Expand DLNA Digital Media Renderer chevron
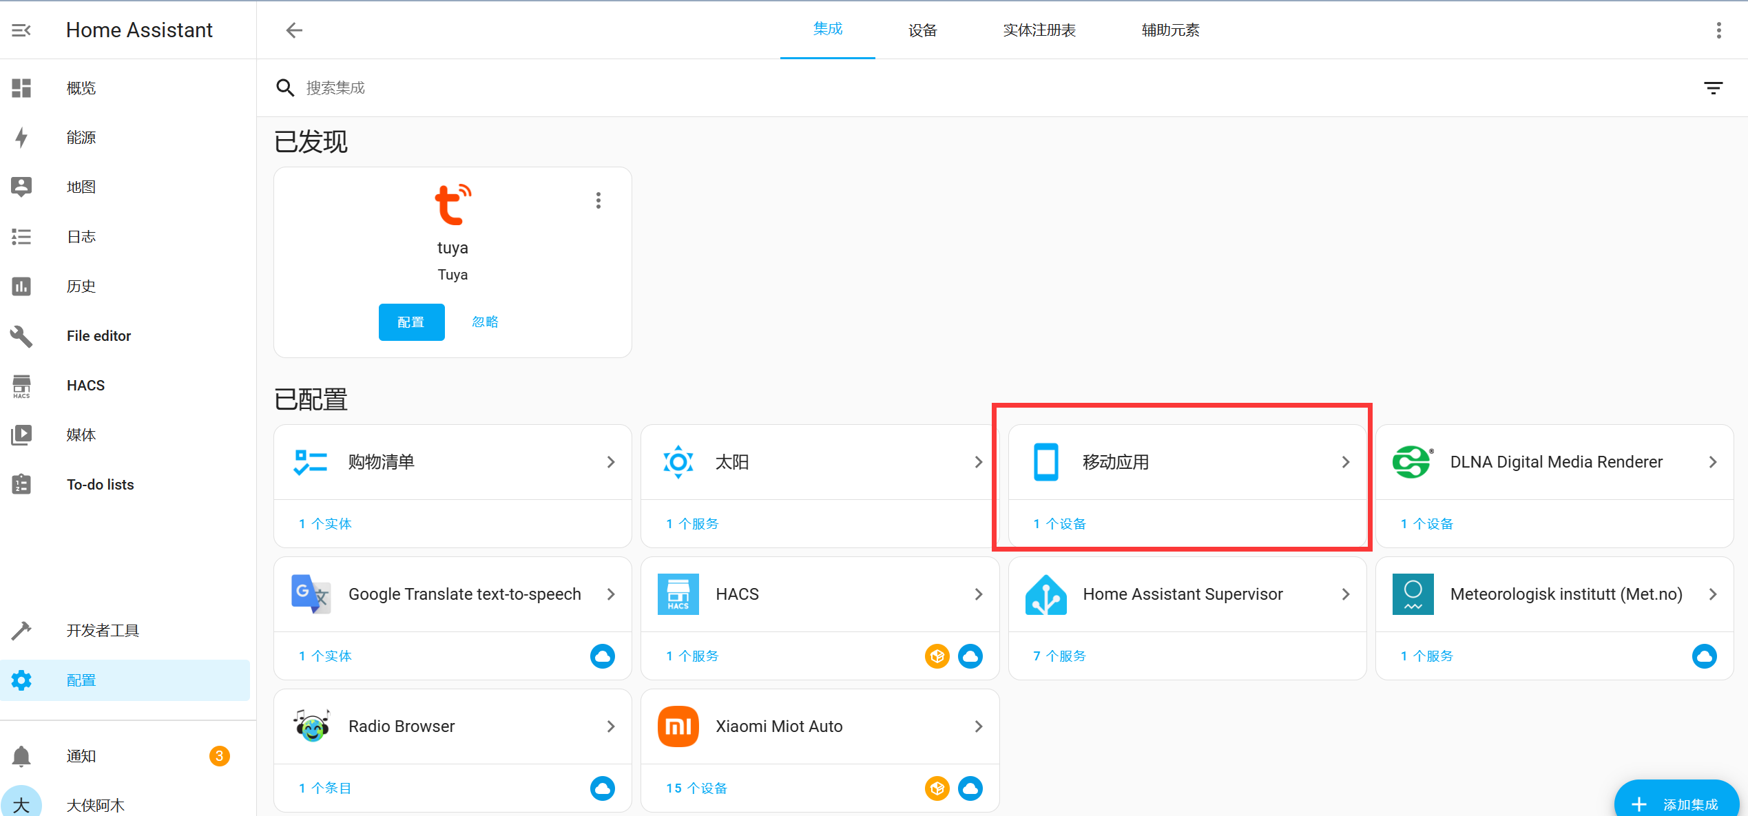1748x816 pixels. coord(1713,462)
